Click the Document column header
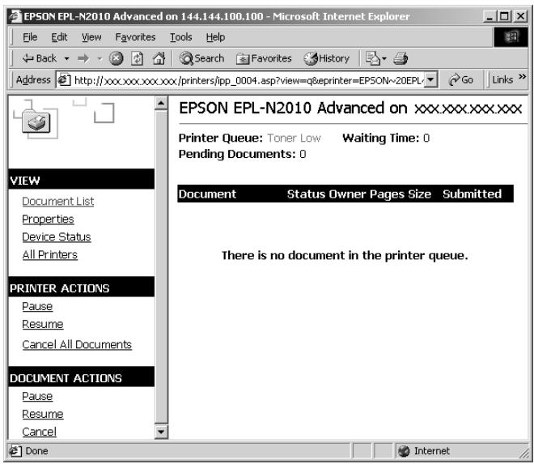 pos(207,194)
